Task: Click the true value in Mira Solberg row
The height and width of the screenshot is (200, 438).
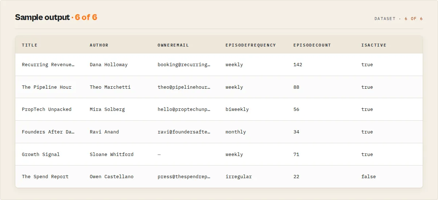Action: pyautogui.click(x=367, y=109)
